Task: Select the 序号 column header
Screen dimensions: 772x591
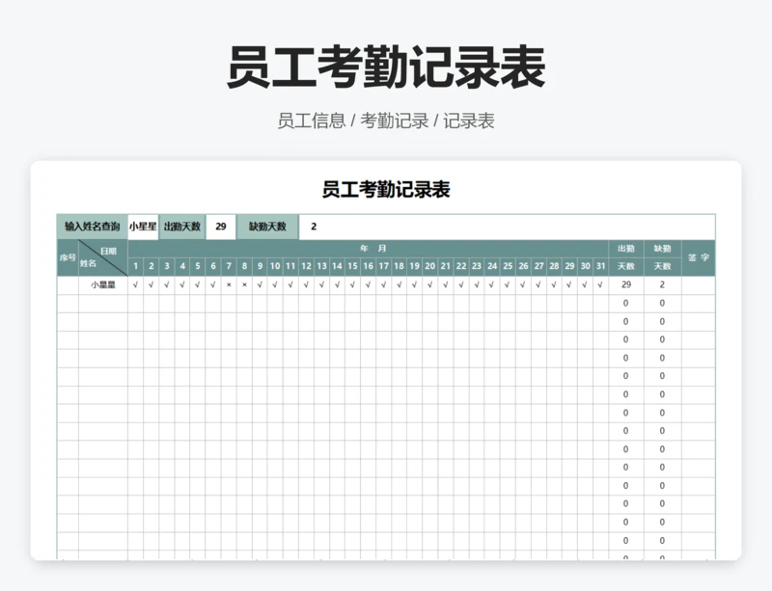Action: click(68, 257)
